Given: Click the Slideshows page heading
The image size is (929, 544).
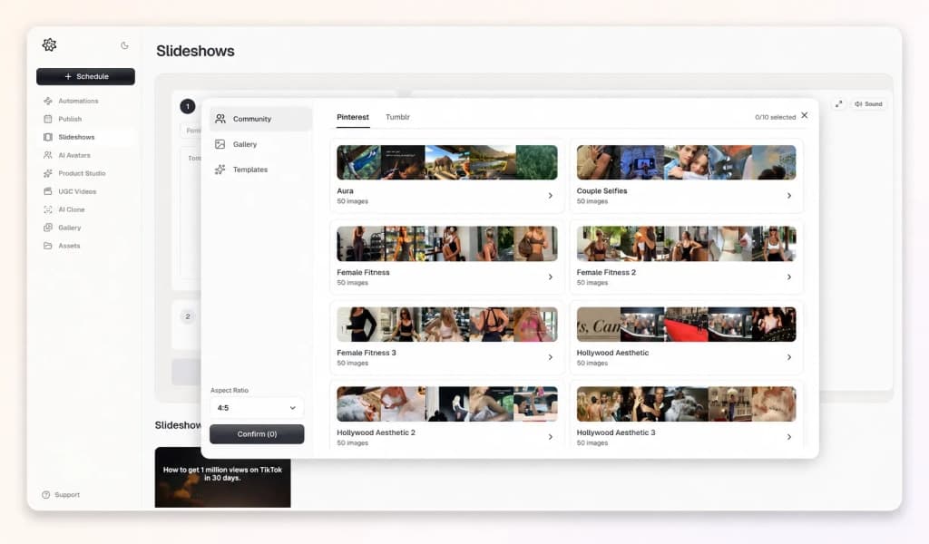Looking at the screenshot, I should [195, 51].
